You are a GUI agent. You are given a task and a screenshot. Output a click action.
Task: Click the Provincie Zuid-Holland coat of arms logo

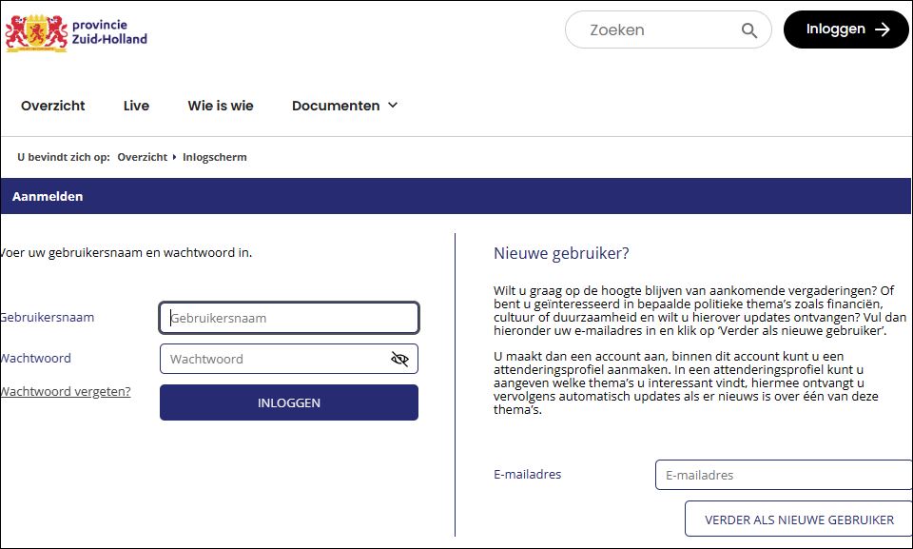tap(36, 31)
